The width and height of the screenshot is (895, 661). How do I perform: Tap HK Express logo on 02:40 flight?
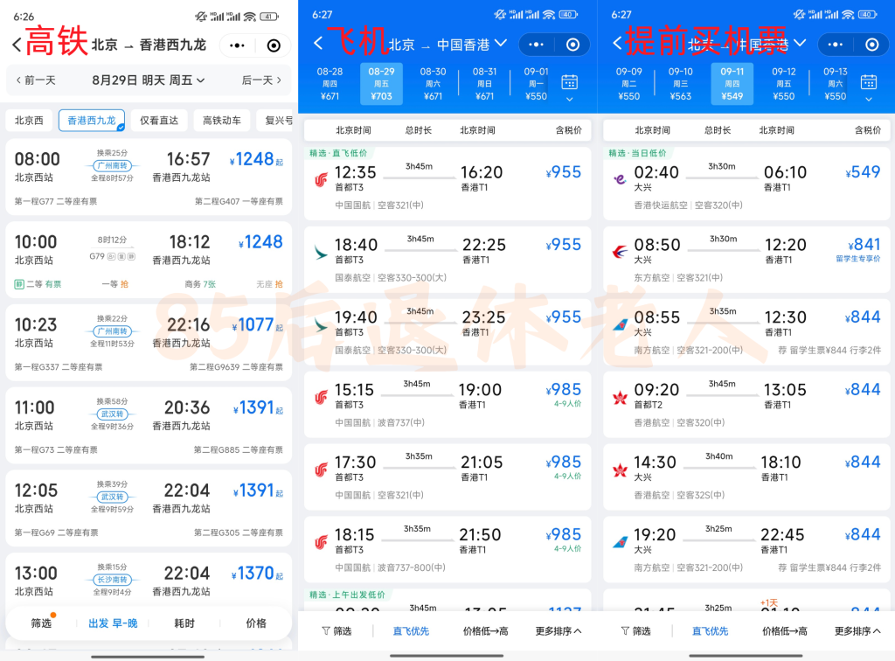pos(620,180)
